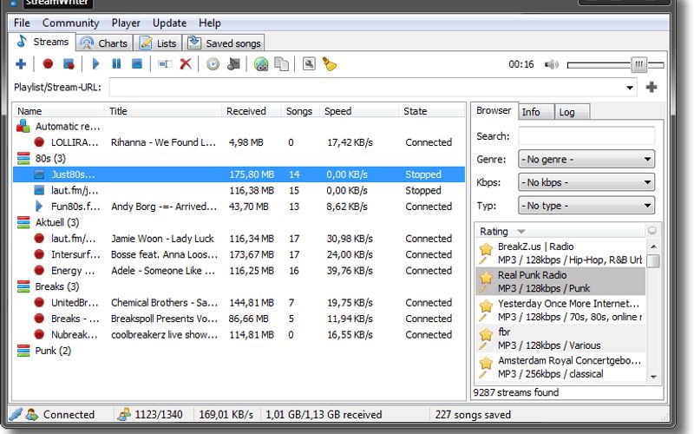This screenshot has height=434, width=694.
Task: Mute audio with the speaker icon
Action: click(551, 64)
